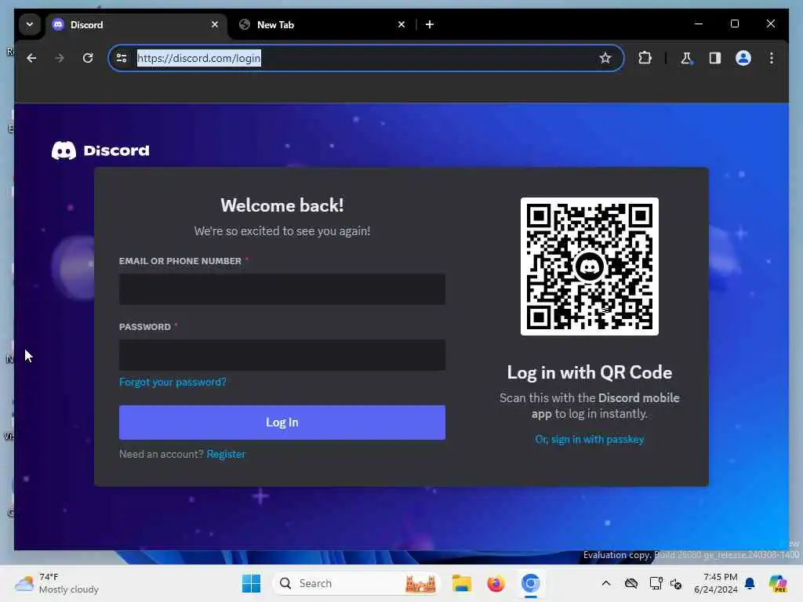
Task: Minimize the Chrome window
Action: [x=699, y=24]
